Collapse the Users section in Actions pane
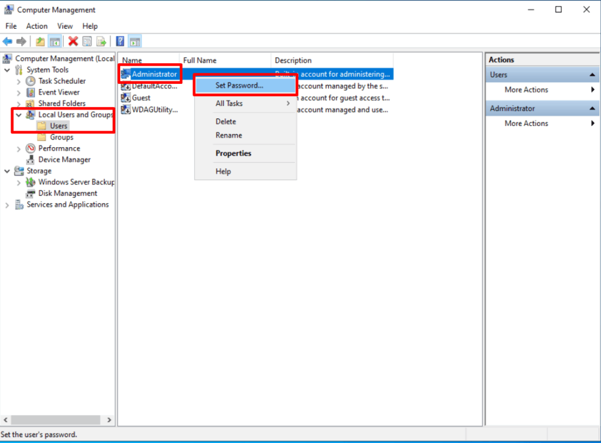The width and height of the screenshot is (601, 443). tap(592, 74)
